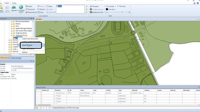Go to first record in data grid
200x112 pixels.
[41, 108]
